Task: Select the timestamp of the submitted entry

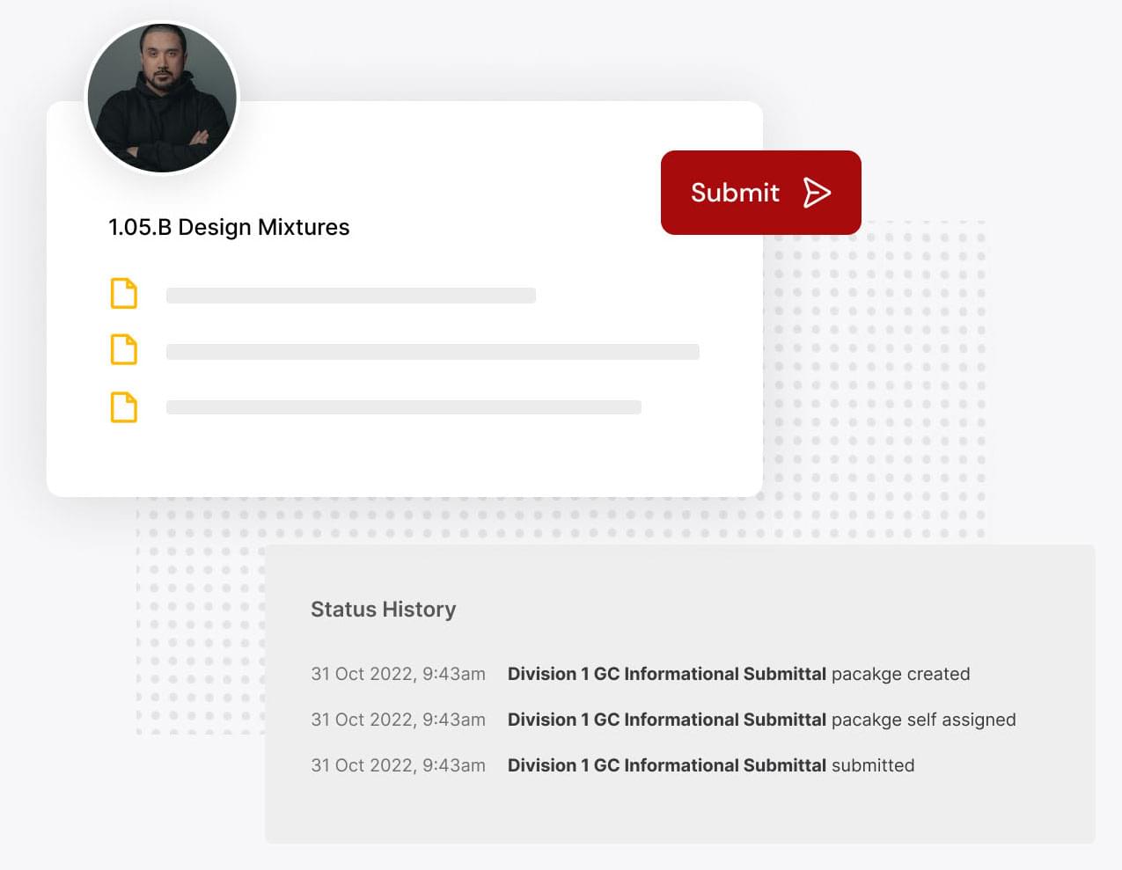Action: coord(398,765)
